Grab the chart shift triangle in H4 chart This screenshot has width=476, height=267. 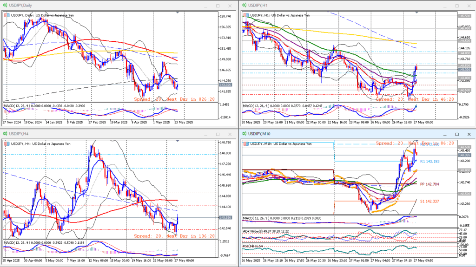coord(178,141)
